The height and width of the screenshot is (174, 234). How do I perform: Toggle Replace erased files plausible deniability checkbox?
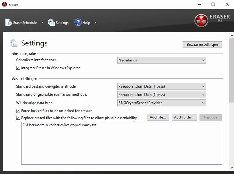pos(18,118)
